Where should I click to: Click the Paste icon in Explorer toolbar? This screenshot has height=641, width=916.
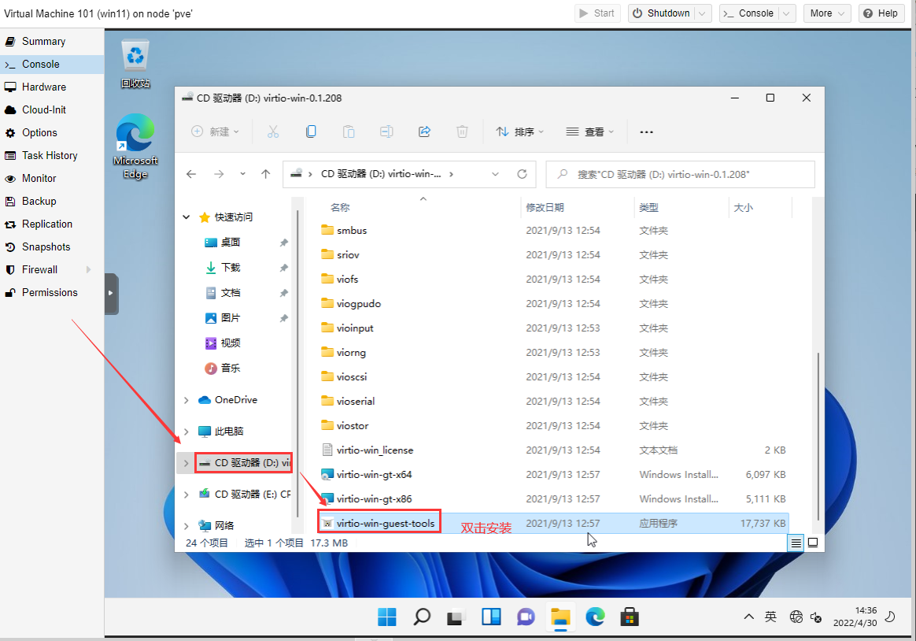pyautogui.click(x=349, y=132)
